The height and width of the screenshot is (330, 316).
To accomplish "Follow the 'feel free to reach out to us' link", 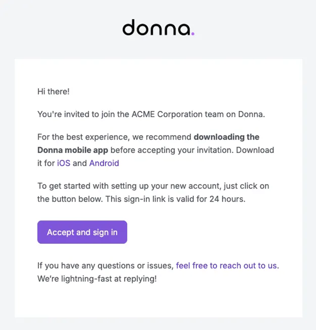I will click(227, 266).
